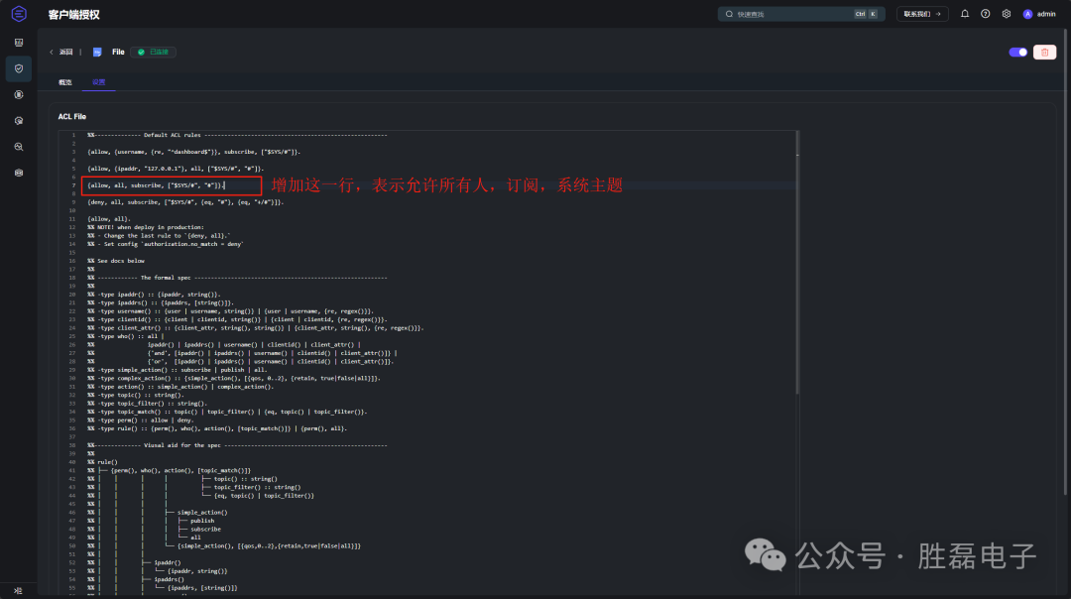This screenshot has width=1071, height=599.
Task: Open the admin user menu
Action: tap(1039, 14)
